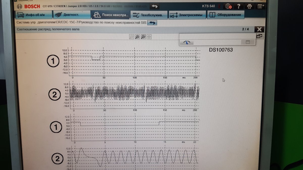Image resolution: width=303 pixels, height=170 pixels.
Task: Open the Техобслужив. tab
Action: (149, 15)
